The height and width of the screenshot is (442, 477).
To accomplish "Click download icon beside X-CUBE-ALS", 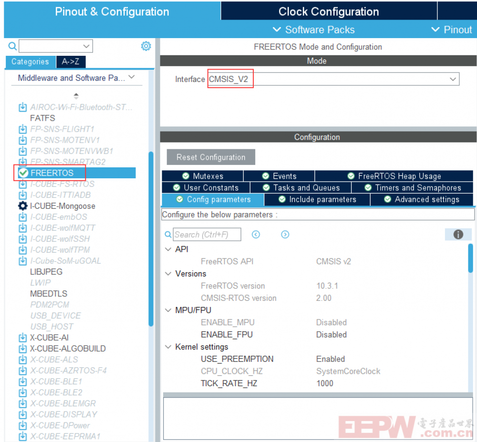I will (22, 360).
